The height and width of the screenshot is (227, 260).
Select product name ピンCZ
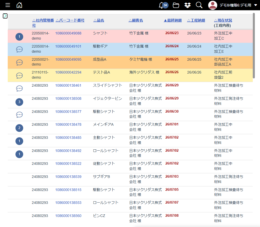[x=99, y=216]
